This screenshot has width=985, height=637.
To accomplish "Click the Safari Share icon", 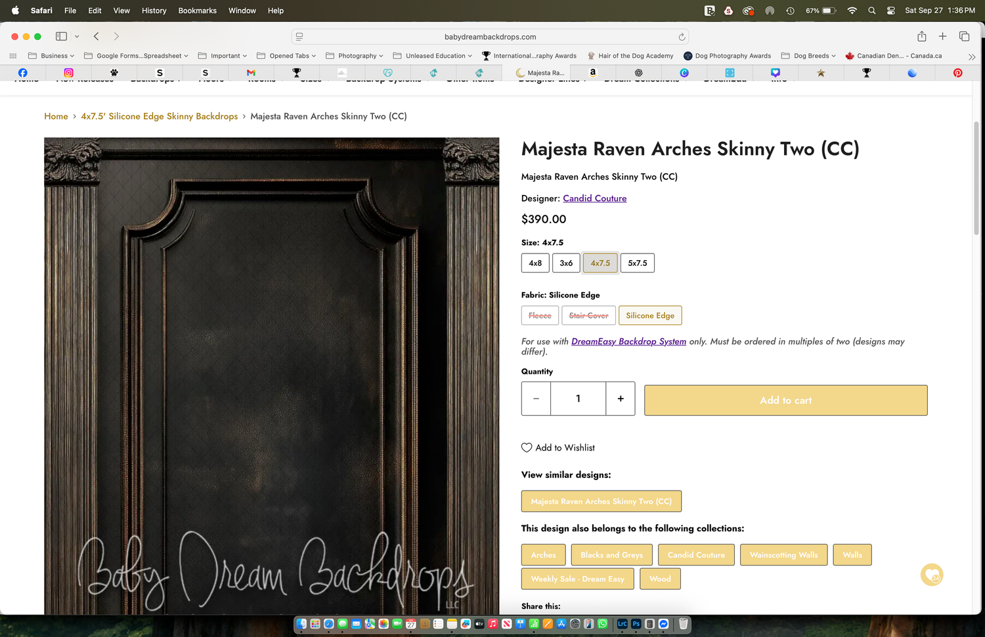I will pos(921,36).
